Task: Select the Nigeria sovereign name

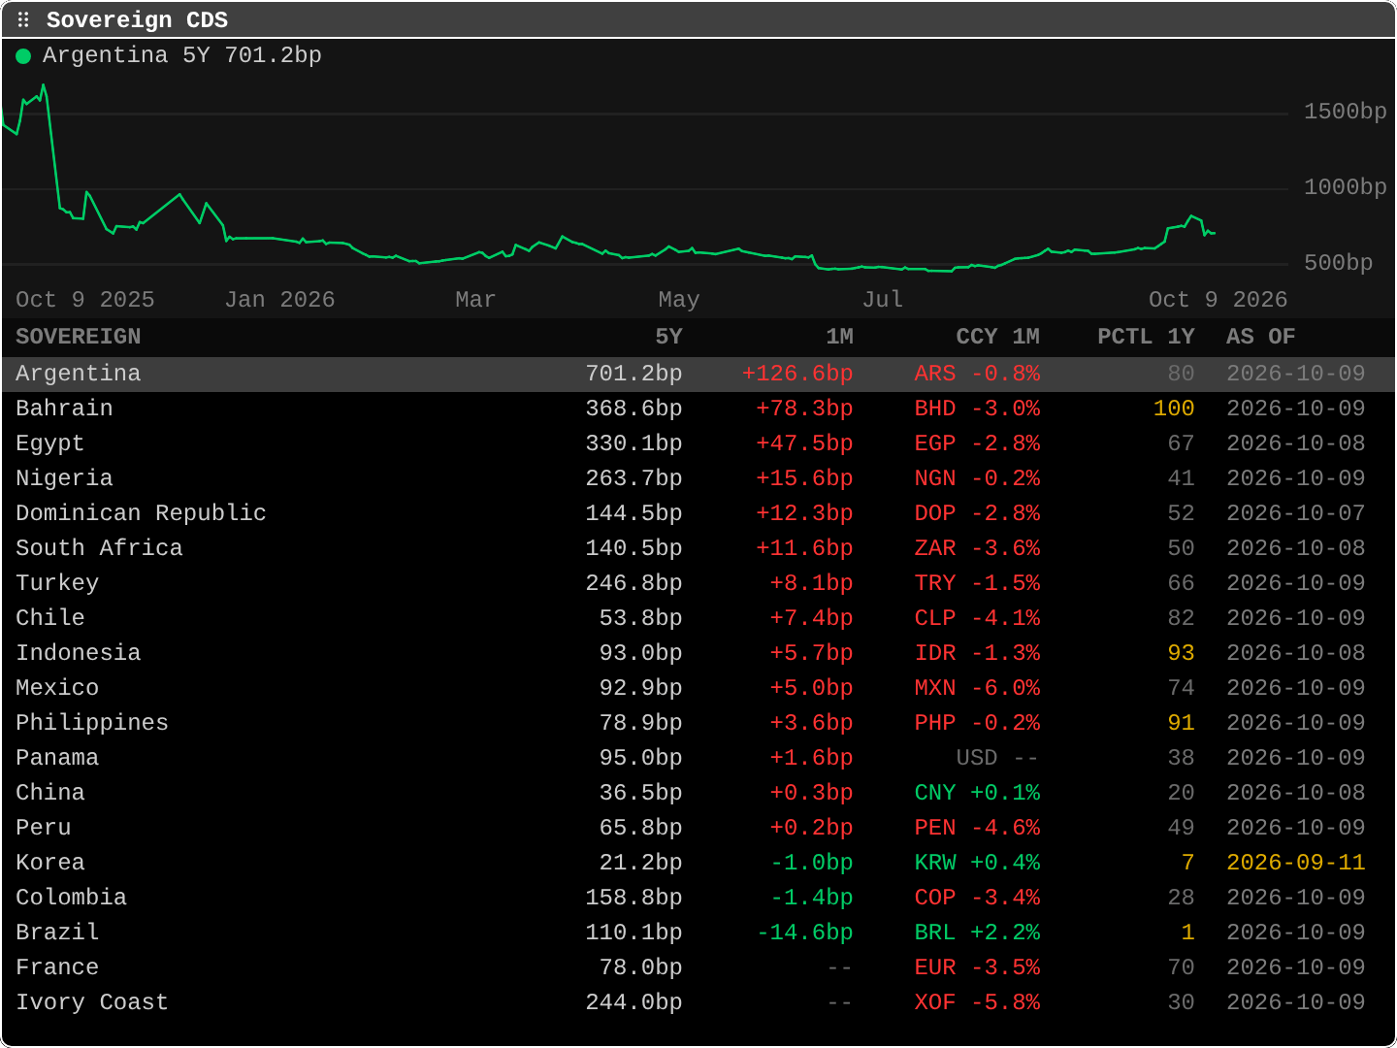Action: click(64, 478)
